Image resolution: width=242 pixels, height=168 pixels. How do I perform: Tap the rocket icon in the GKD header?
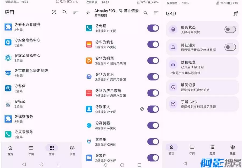click(236, 13)
